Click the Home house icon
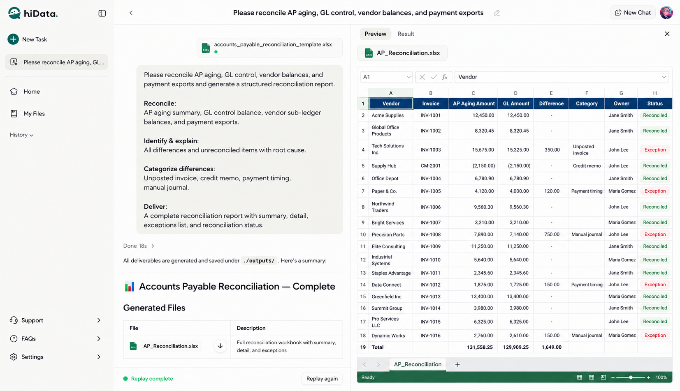Image resolution: width=680 pixels, height=391 pixels. tap(14, 92)
